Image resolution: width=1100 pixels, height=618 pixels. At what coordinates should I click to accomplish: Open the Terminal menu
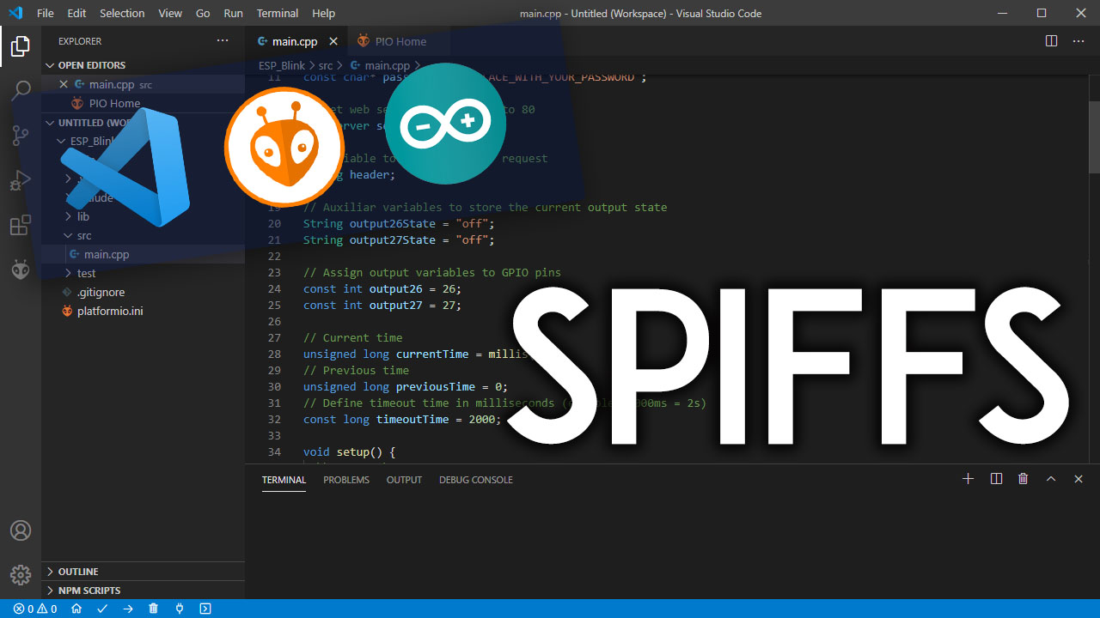coord(277,13)
